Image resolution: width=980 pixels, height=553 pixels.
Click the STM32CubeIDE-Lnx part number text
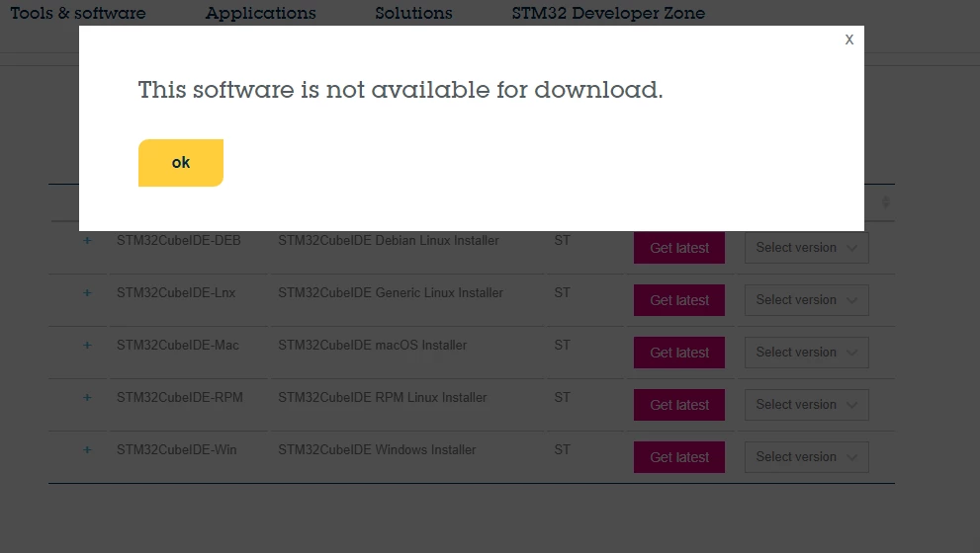176,292
